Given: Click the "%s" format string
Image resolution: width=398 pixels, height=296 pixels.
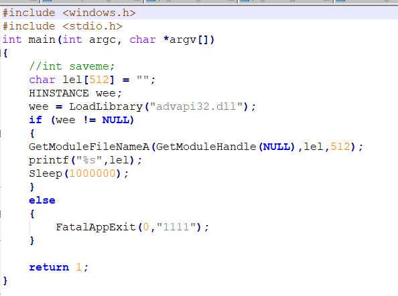Looking at the screenshot, I should (89, 160).
